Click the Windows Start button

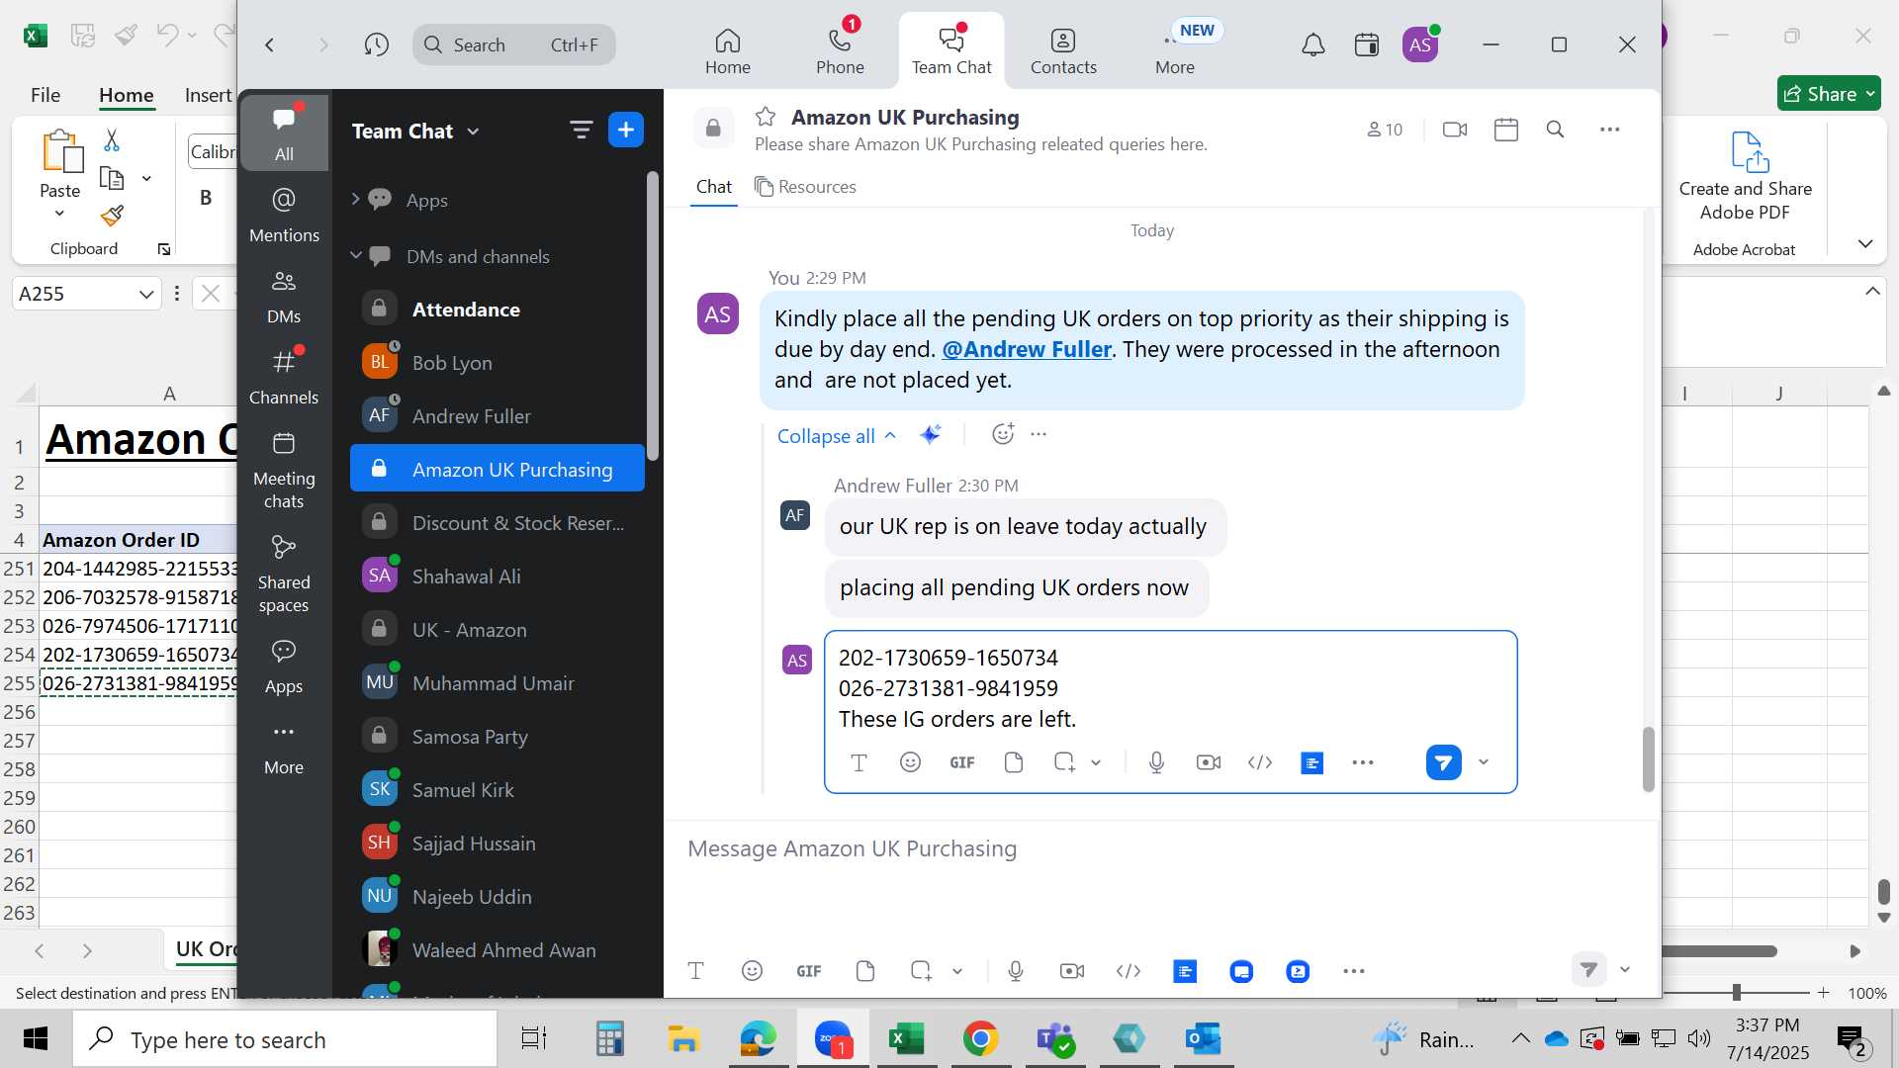coord(36,1038)
